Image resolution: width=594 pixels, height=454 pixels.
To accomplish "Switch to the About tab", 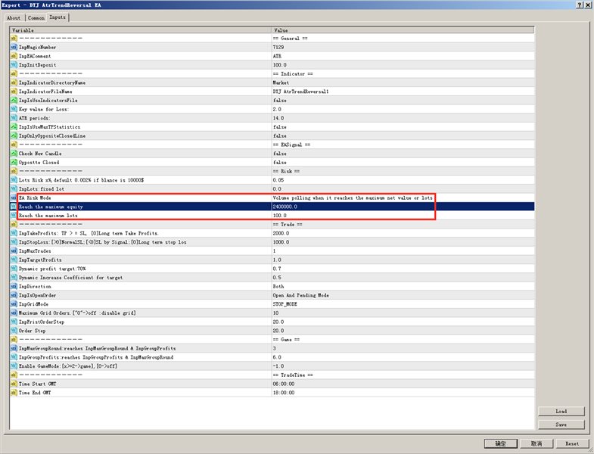I will 14,18.
